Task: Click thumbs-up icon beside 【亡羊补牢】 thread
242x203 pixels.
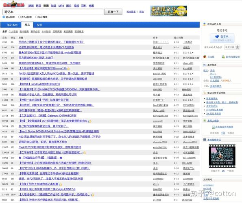Action: [x=84, y=153]
